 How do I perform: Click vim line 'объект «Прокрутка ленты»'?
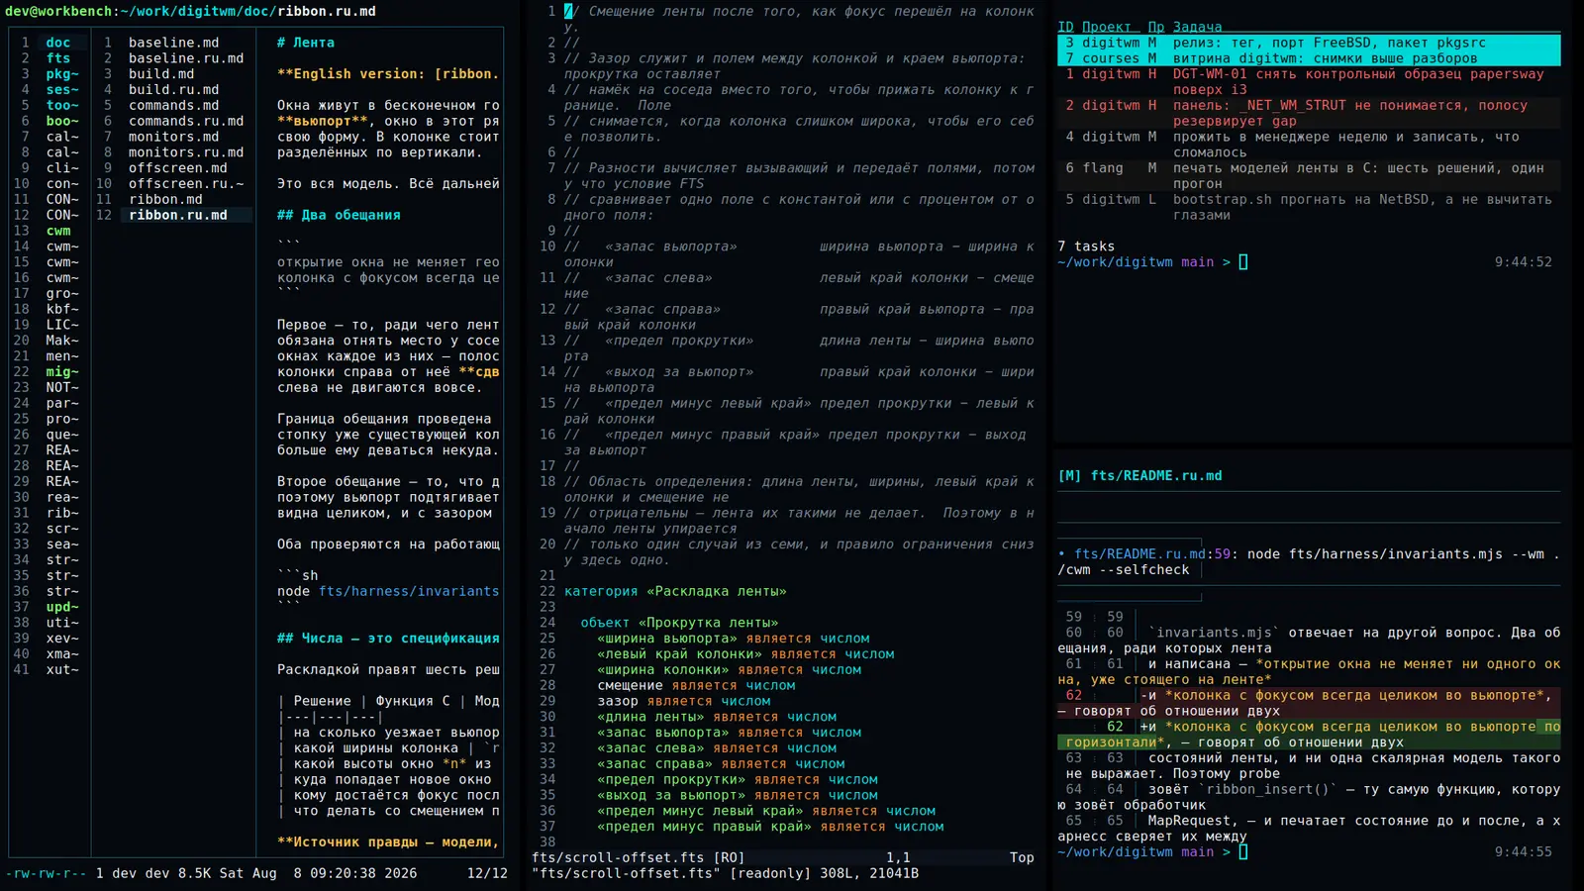pos(679,623)
